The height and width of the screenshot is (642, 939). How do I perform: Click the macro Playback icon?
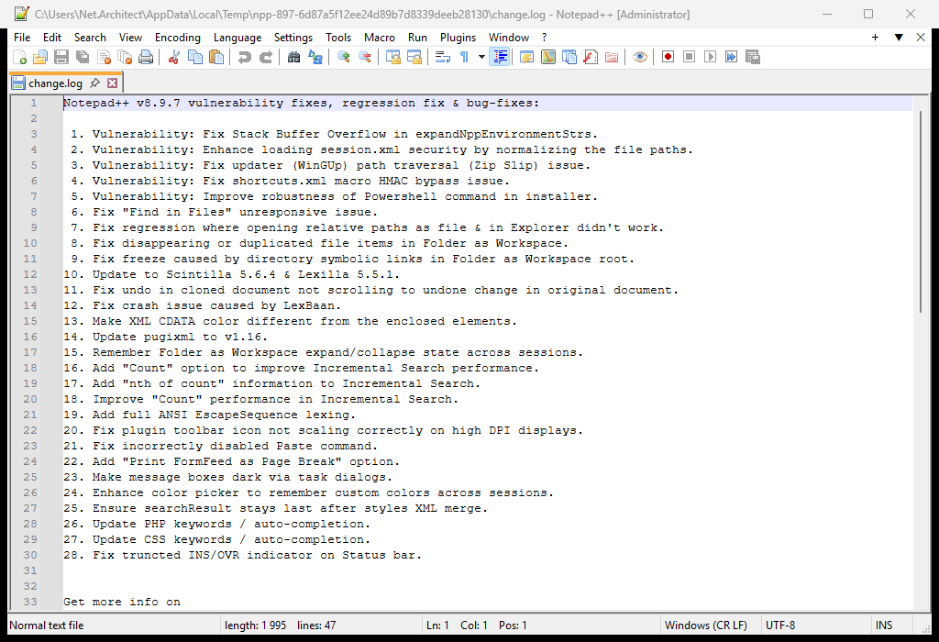[711, 58]
